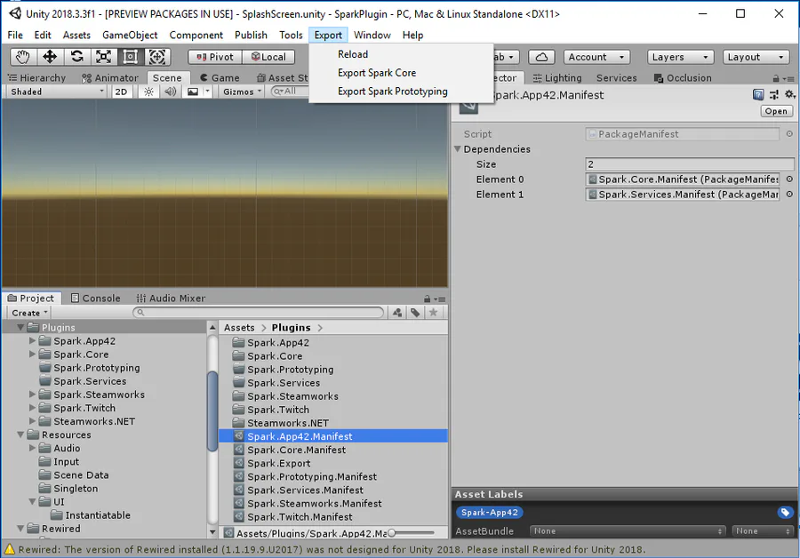Expand Spark.App42 folder in tree
This screenshot has width=800, height=558.
[x=32, y=340]
